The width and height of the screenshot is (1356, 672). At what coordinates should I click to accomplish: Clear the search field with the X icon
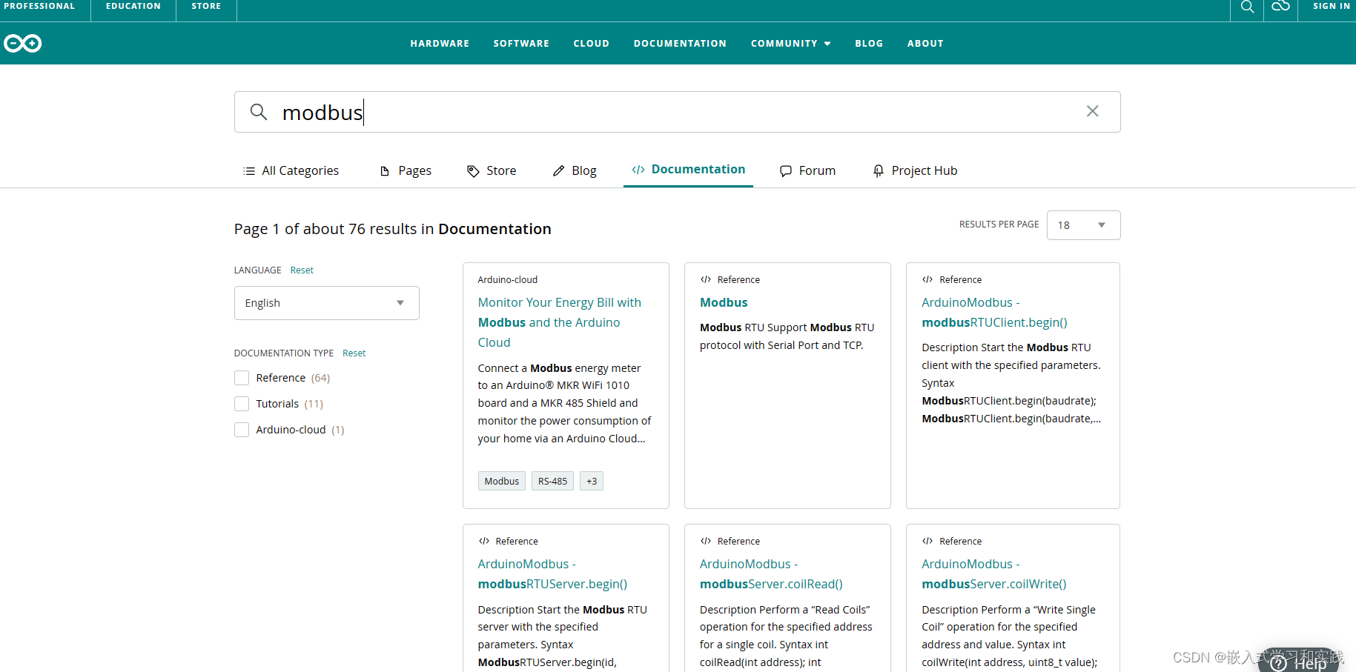tap(1092, 111)
